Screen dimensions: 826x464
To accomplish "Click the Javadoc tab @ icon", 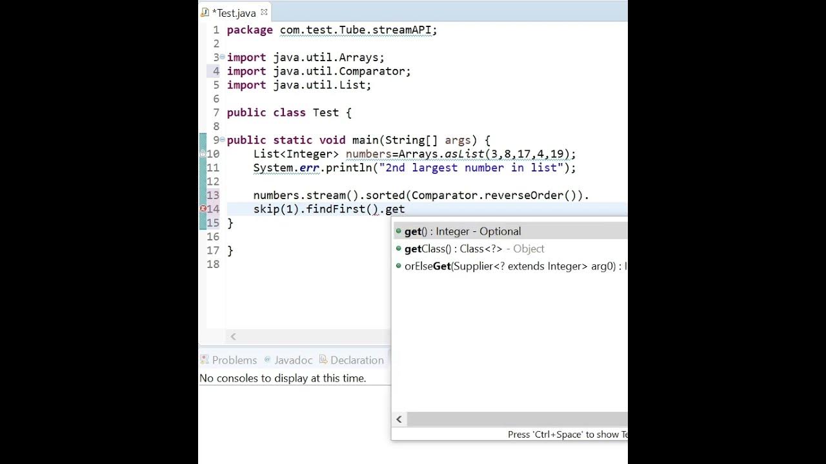I will 267,360.
